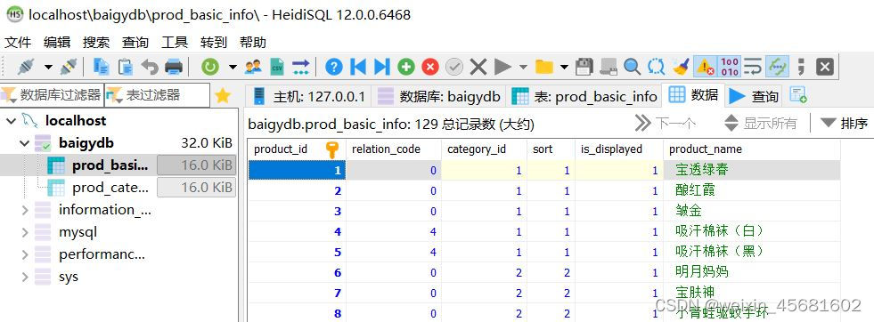Click the green refresh icon
This screenshot has width=874, height=322.
point(210,68)
